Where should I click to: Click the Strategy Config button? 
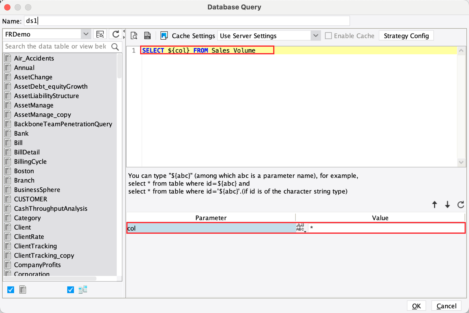[x=406, y=36]
